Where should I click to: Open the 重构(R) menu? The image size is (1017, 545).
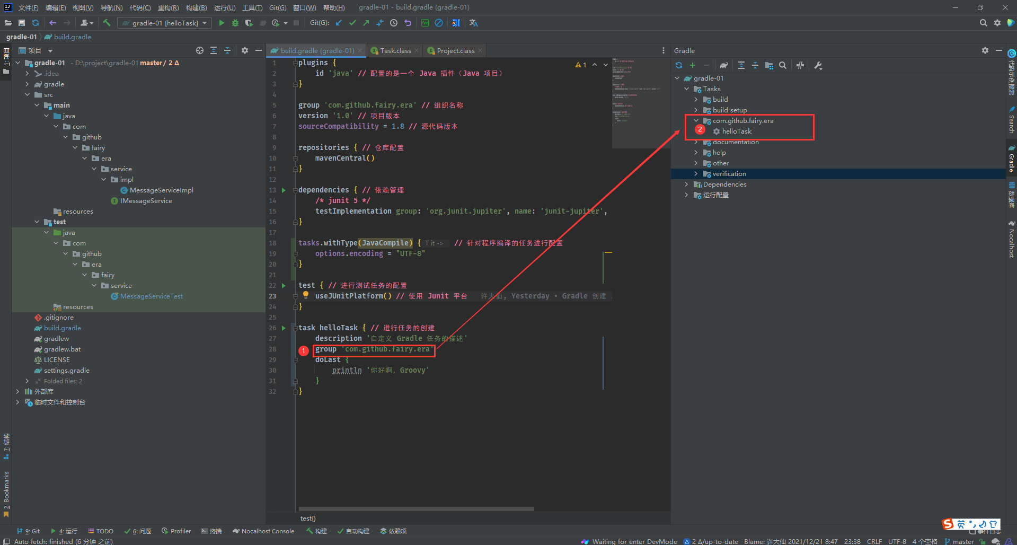(168, 7)
